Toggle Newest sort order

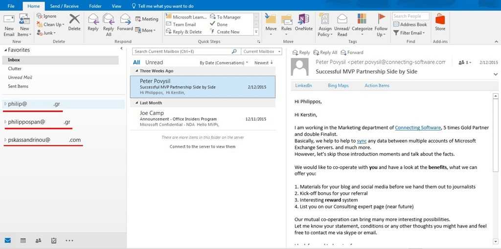(264, 63)
